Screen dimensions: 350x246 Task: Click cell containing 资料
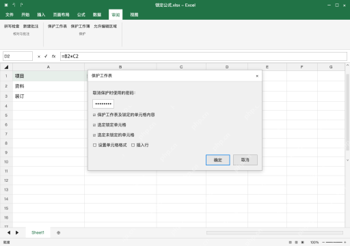point(49,86)
